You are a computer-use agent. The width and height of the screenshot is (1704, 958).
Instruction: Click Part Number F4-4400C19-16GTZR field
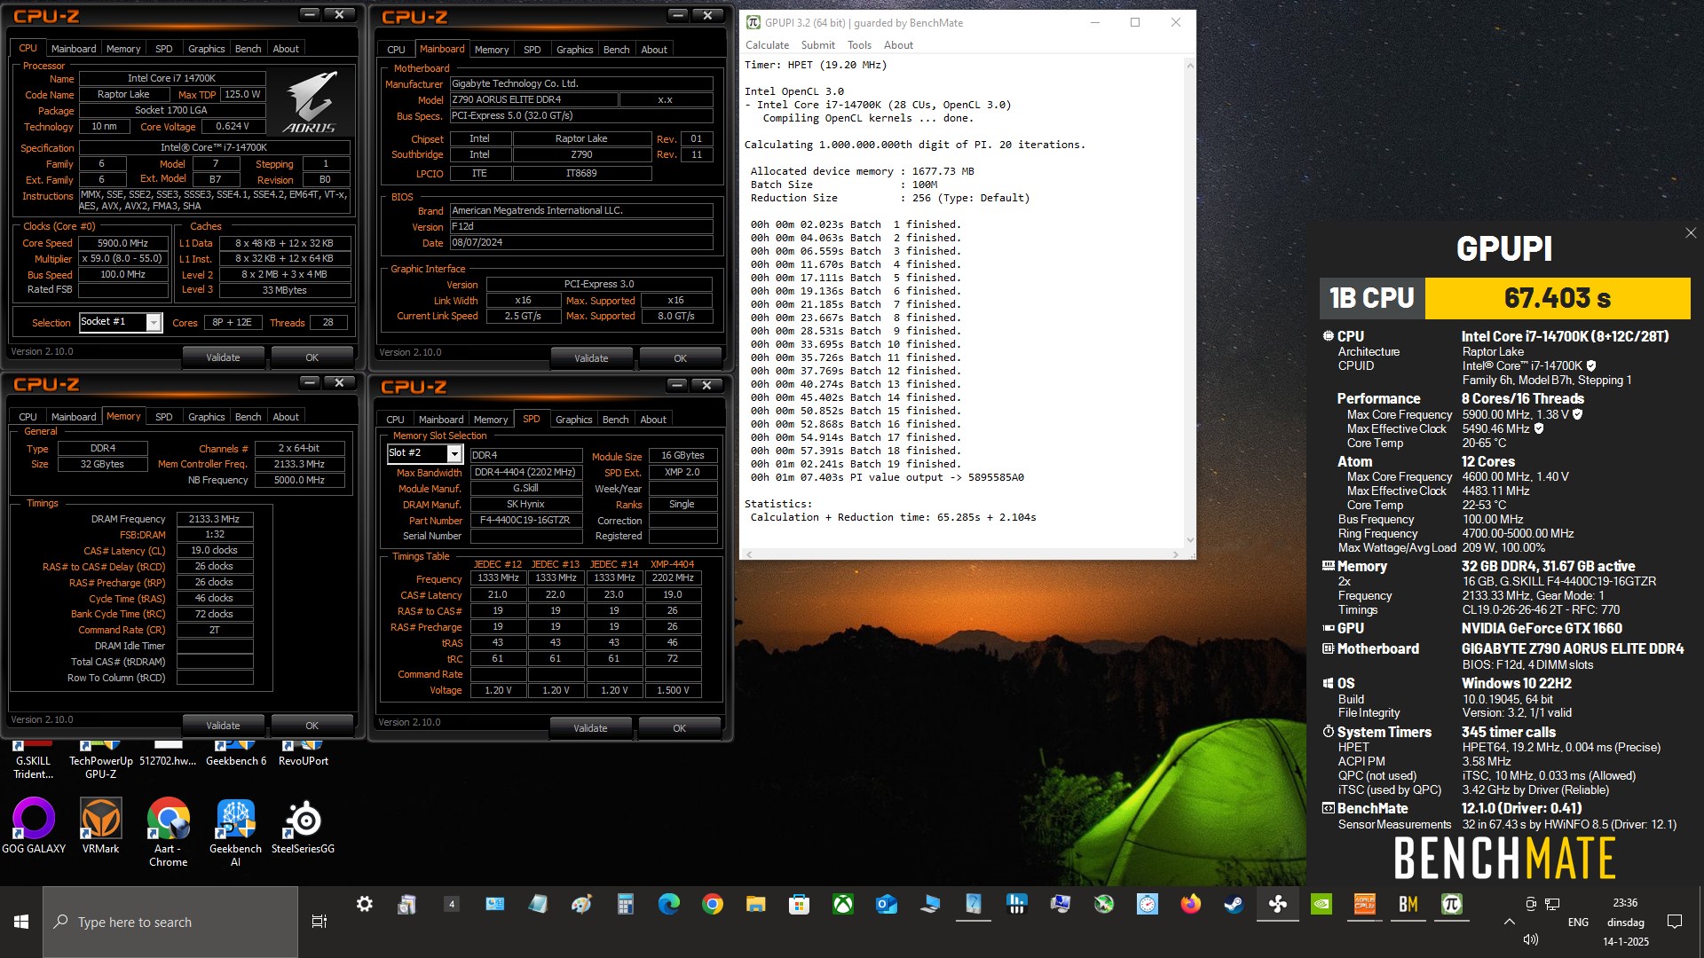click(x=525, y=520)
